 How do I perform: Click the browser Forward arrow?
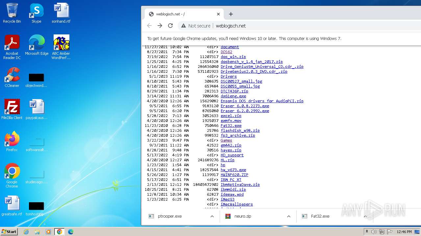tap(160, 26)
